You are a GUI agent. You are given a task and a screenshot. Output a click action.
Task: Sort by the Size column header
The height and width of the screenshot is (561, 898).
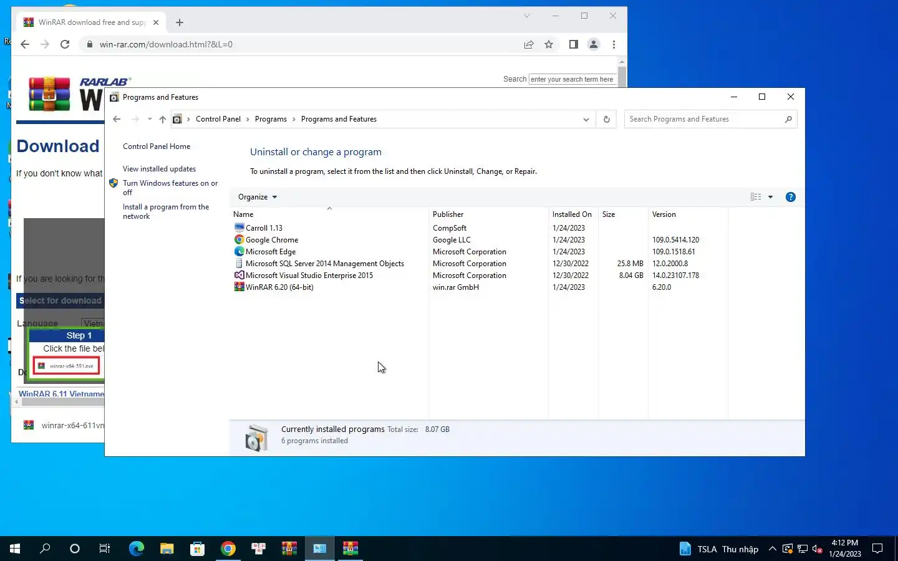click(x=623, y=214)
